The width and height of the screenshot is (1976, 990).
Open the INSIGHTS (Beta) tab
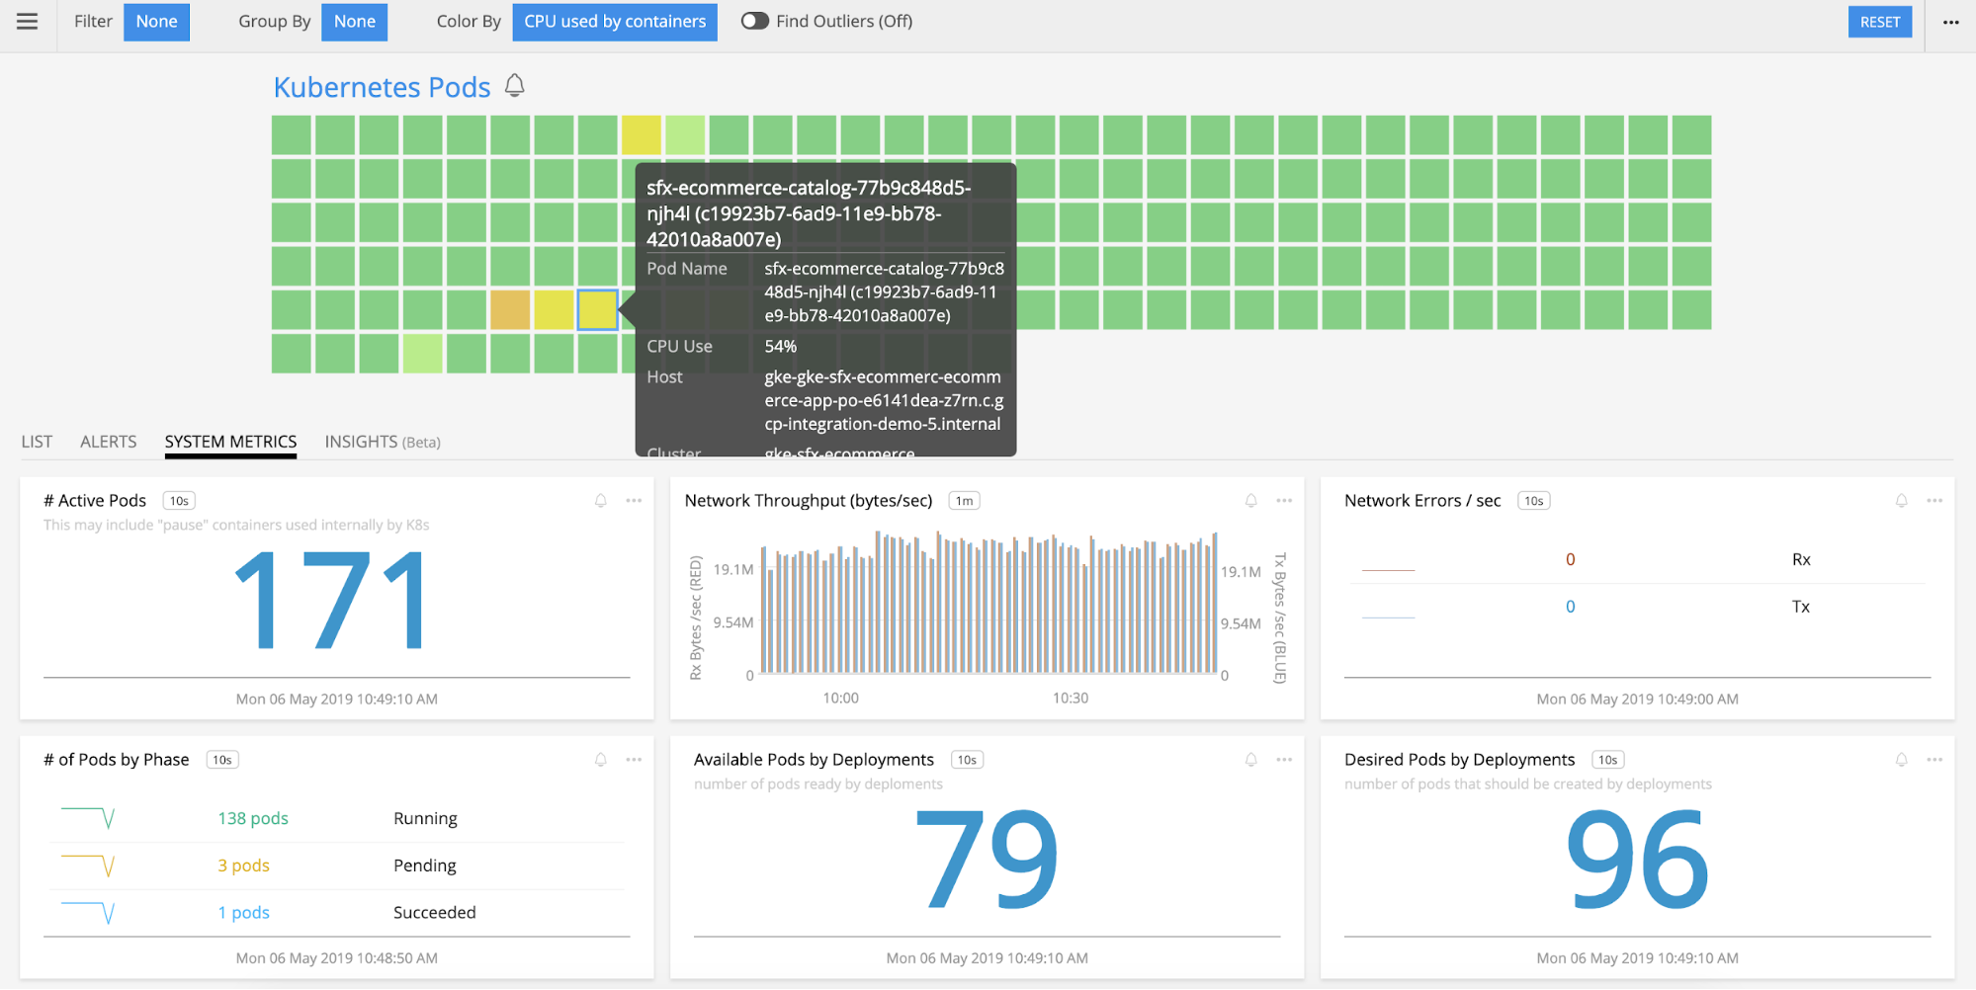[x=382, y=442]
